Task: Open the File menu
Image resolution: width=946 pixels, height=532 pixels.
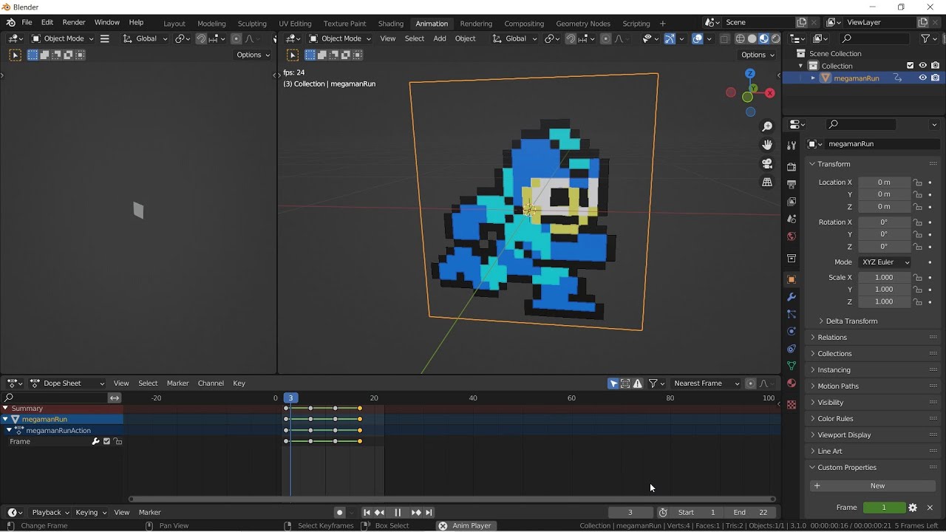Action: (27, 23)
